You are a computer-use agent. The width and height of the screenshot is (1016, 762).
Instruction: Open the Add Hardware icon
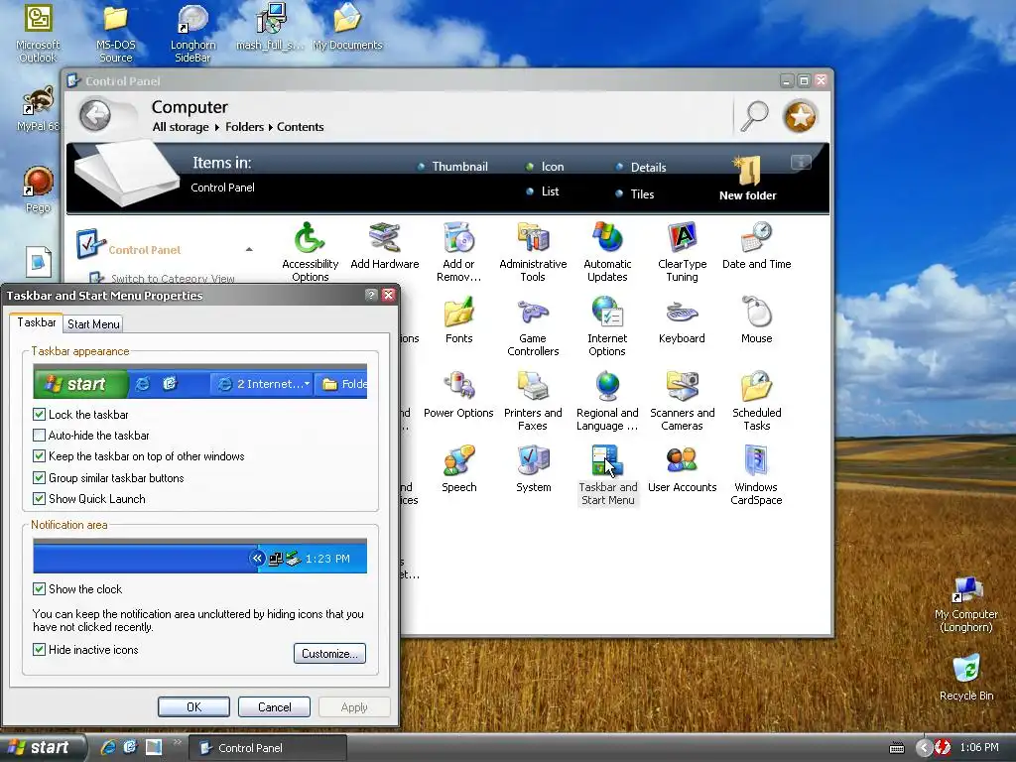click(x=384, y=246)
